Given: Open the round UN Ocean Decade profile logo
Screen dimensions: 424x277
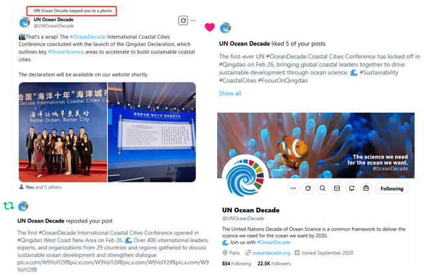Looking at the screenshot, I should (245, 177).
